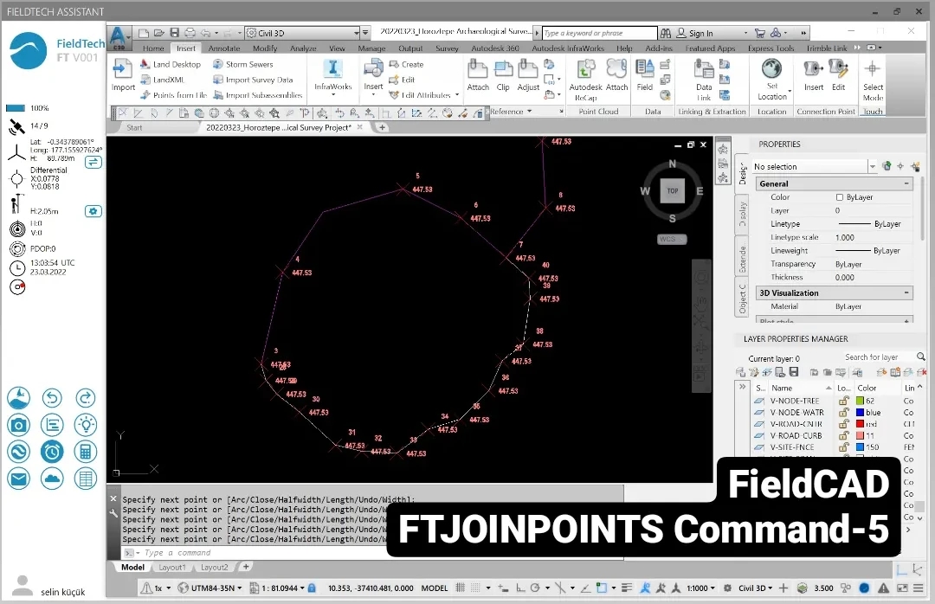935x604 pixels.
Task: Click Import Survey Data
Action: tap(253, 80)
